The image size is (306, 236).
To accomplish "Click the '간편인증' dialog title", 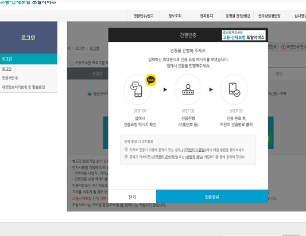I will [188, 35].
